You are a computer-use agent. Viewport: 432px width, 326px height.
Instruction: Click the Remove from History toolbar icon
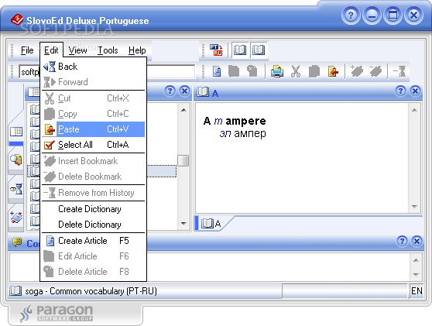point(399,71)
